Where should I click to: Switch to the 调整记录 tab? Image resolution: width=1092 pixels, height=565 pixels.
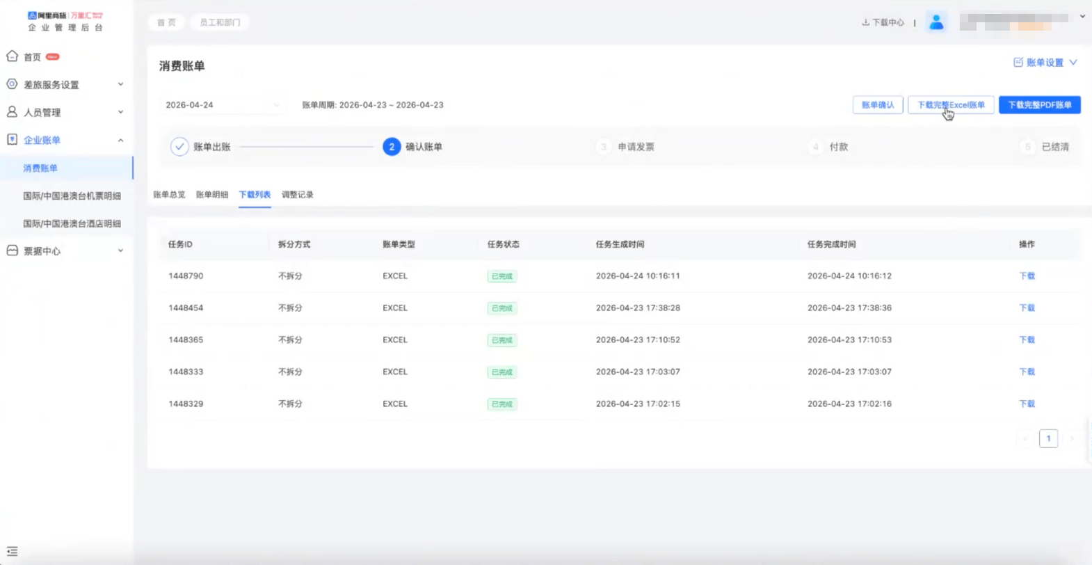(x=297, y=195)
